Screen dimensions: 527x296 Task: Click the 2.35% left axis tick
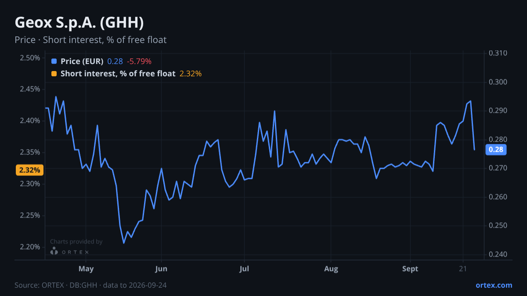click(x=30, y=152)
